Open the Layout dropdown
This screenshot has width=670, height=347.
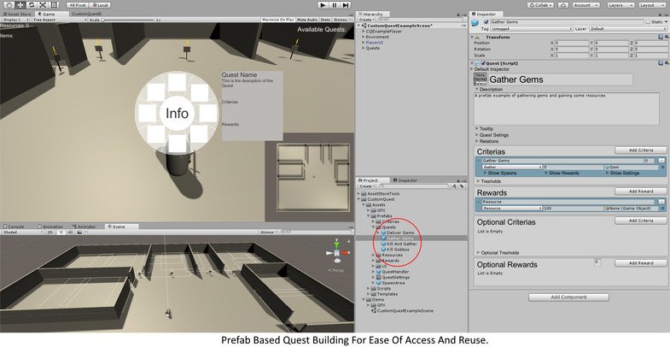pos(652,5)
